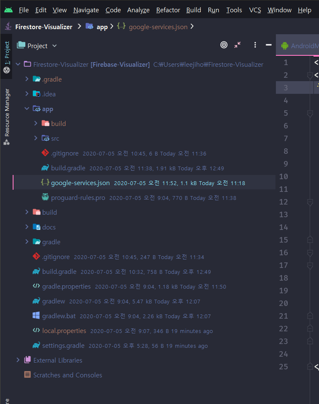Screen dimensions: 319x404
Task: Click the locate target icon in Project panel
Action: pyautogui.click(x=224, y=45)
